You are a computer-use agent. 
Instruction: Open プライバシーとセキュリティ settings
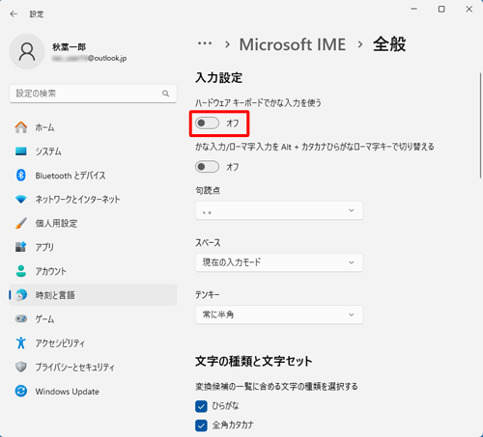pos(93,367)
